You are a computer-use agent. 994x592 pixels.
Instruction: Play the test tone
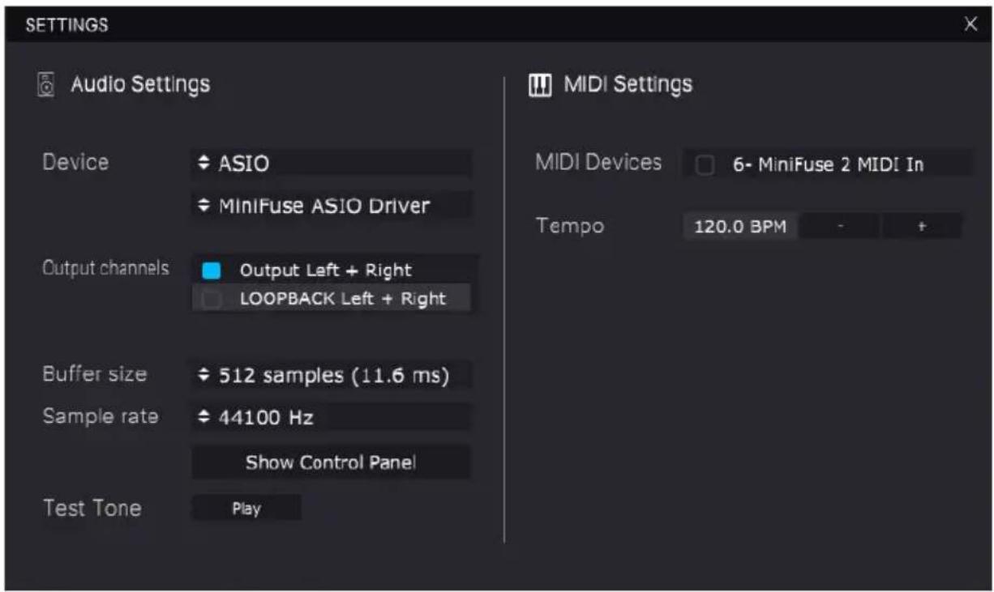tap(246, 509)
